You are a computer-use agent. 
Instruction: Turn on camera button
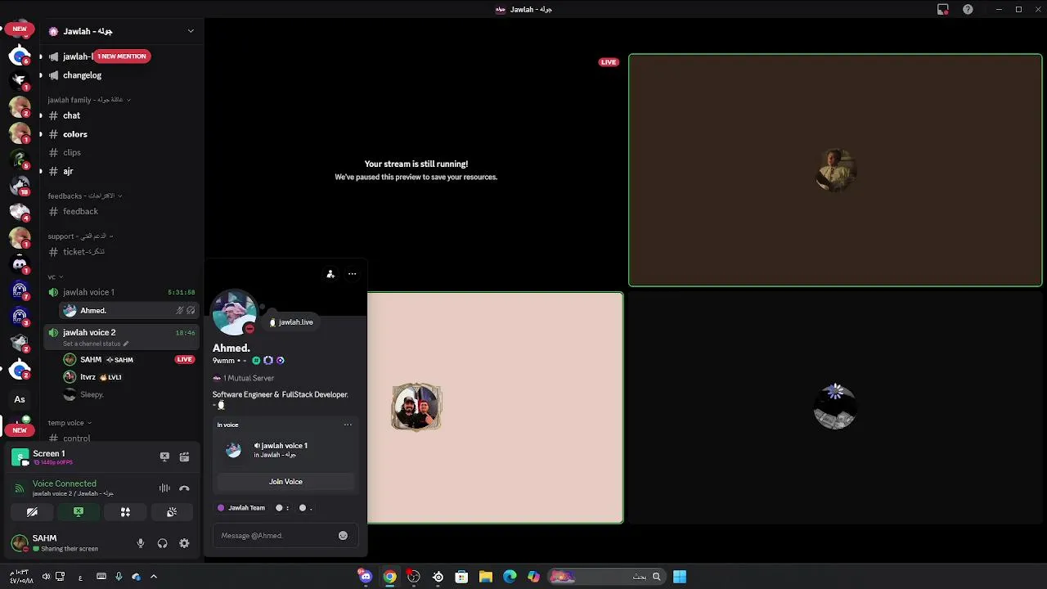click(32, 512)
